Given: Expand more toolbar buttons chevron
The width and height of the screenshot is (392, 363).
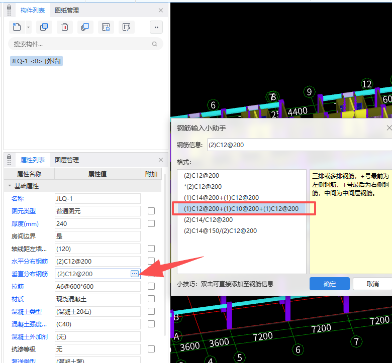Looking at the screenshot, I should 156,27.
